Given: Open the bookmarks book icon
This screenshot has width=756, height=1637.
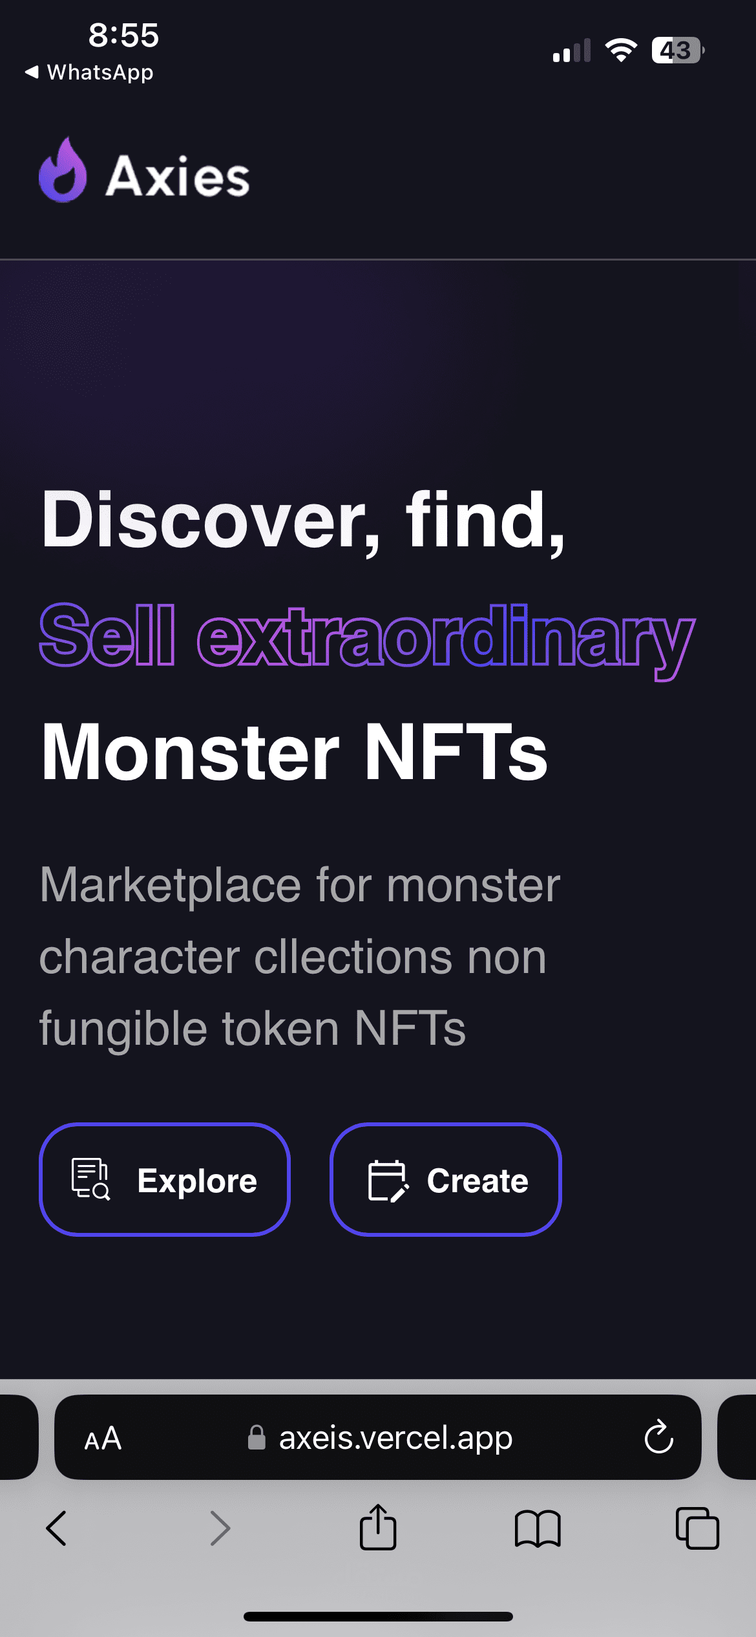Looking at the screenshot, I should [538, 1528].
